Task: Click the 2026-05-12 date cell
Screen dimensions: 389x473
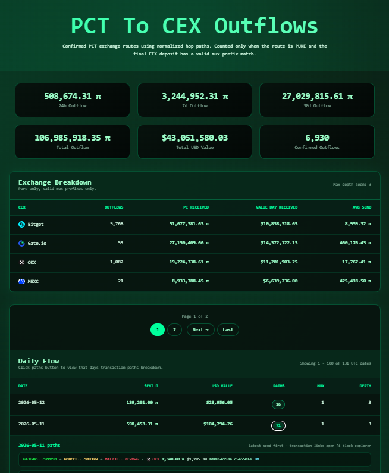Action: click(32, 403)
